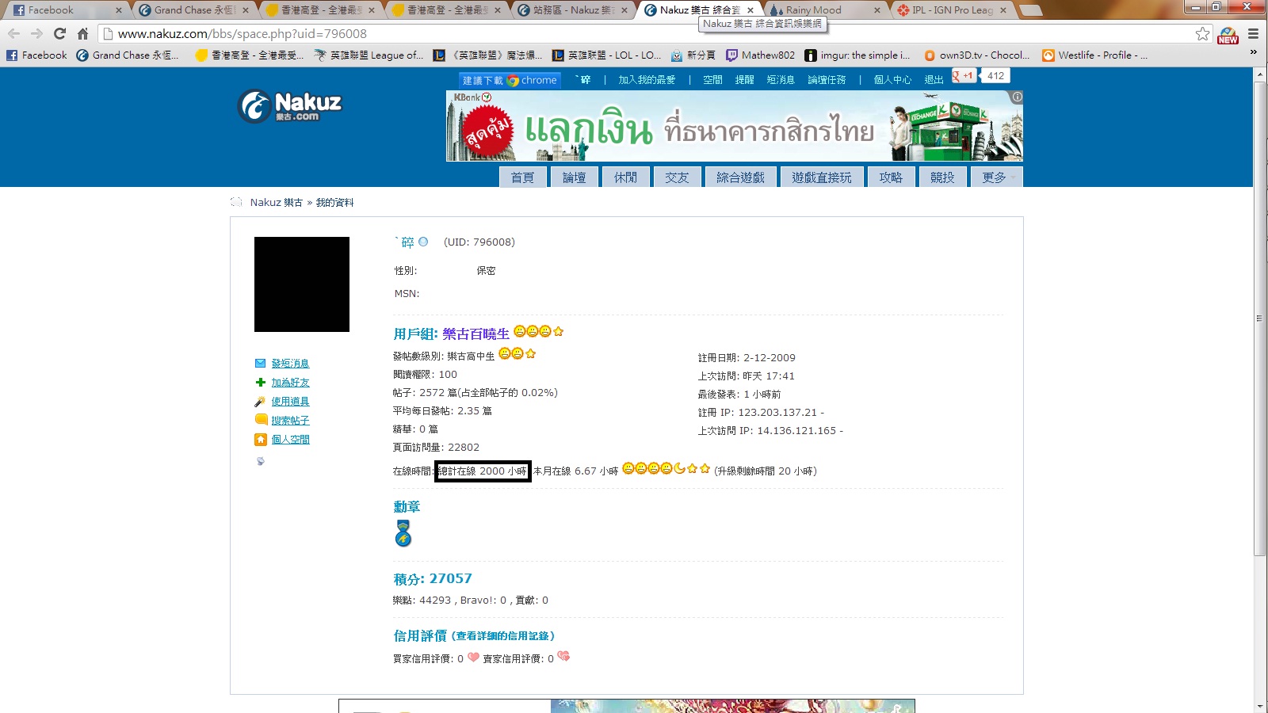Show hidden bookmarks with chevron
This screenshot has height=713, width=1268.
click(1253, 52)
